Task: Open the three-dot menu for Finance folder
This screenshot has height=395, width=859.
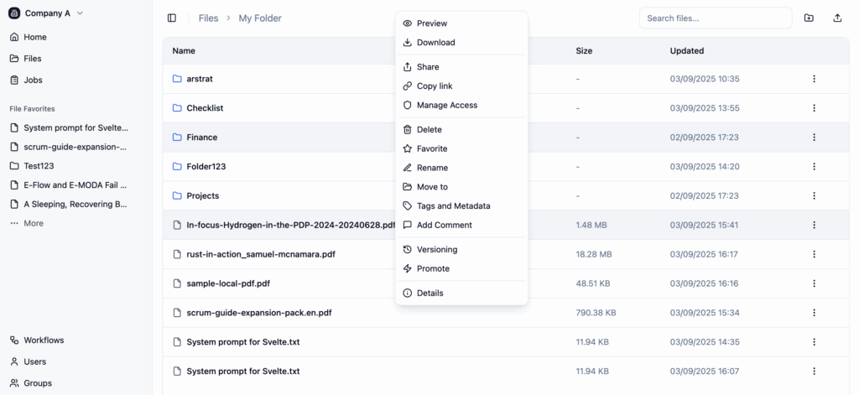Action: (814, 137)
